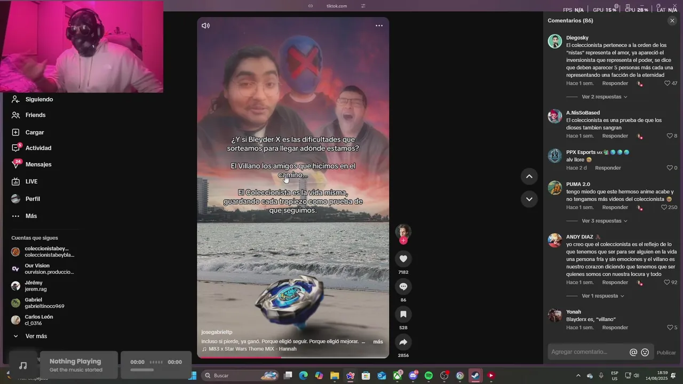Reply to PPX Esports' comment
683x384 pixels.
click(608, 168)
